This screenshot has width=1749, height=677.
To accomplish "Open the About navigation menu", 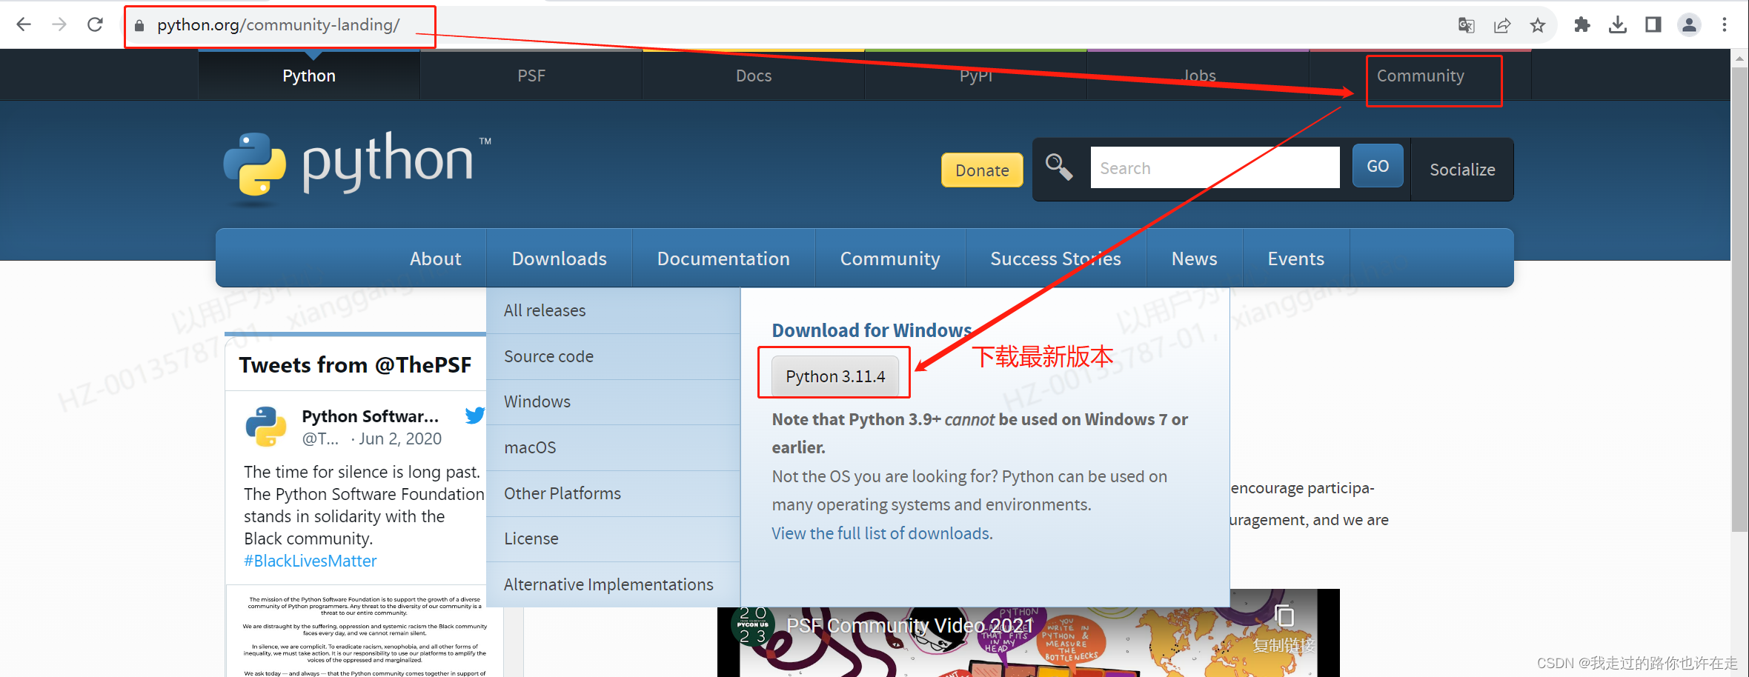I will (x=435, y=259).
